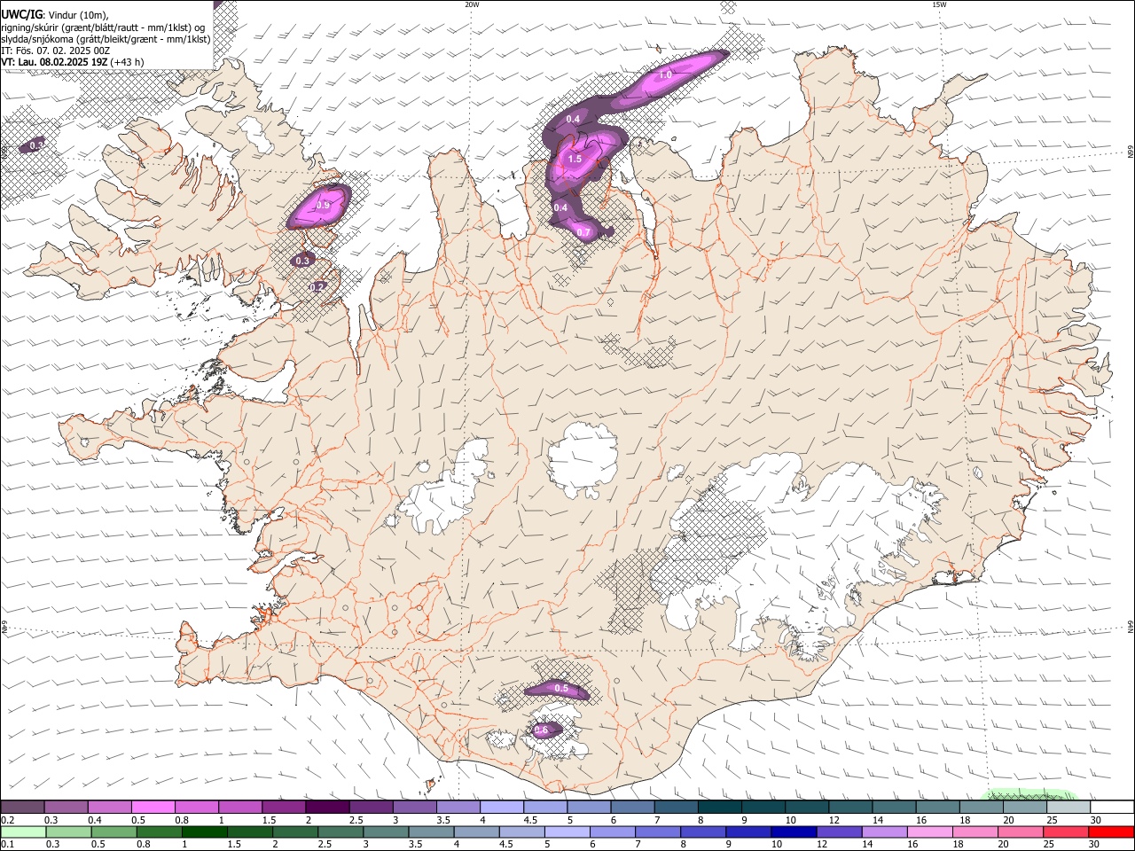
Task: Pick the red-pink swatch between 25 and 30 in rain row
Action: [1067, 831]
